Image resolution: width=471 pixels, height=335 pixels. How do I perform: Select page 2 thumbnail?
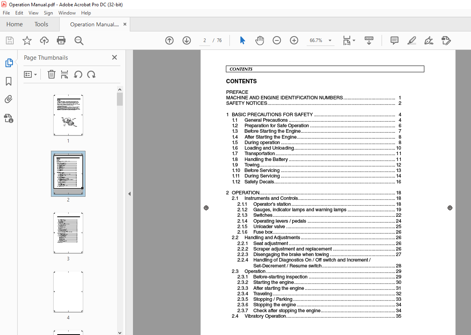pyautogui.click(x=68, y=174)
